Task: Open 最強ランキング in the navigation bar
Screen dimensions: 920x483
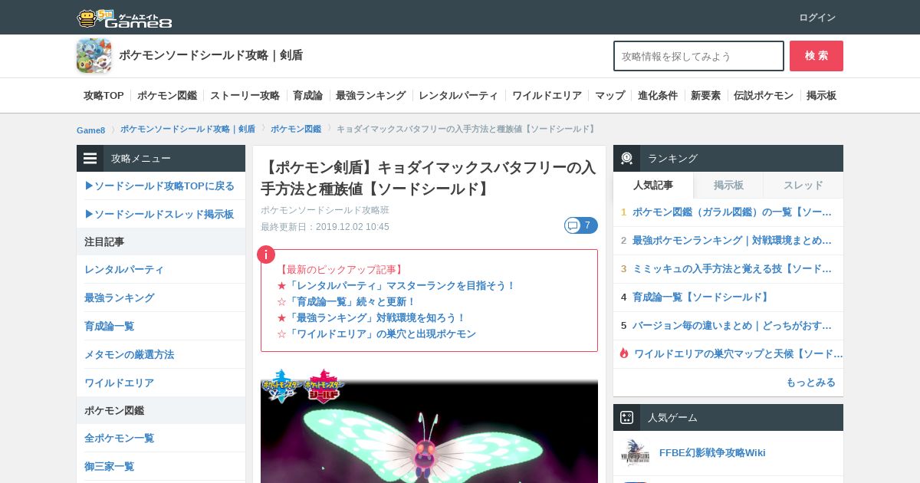Action: click(370, 96)
